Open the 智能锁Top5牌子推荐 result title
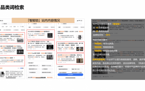145x91 pixels. [x=40, y=53]
